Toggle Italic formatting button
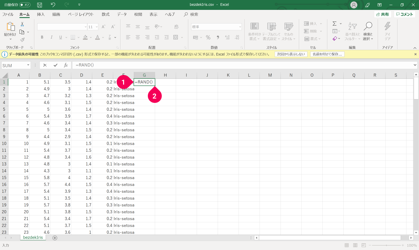The image size is (419, 250). (x=52, y=37)
